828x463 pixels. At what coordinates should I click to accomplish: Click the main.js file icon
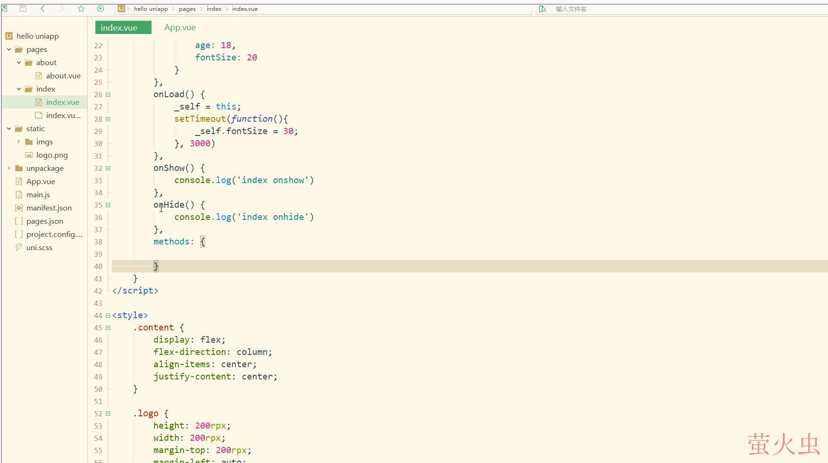pyautogui.click(x=19, y=194)
